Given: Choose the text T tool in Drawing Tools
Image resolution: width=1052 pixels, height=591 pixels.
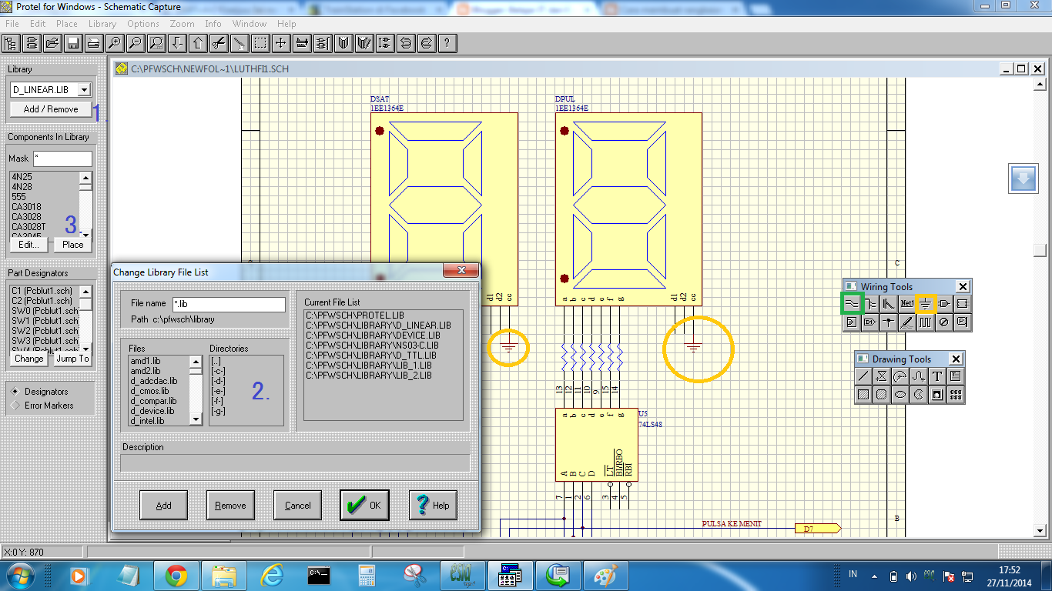Looking at the screenshot, I should 937,376.
